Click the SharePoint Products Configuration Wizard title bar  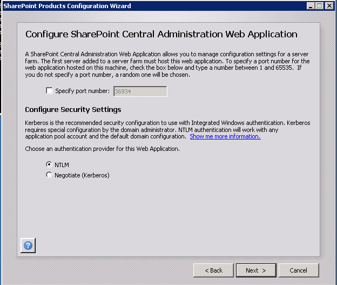coord(135,6)
